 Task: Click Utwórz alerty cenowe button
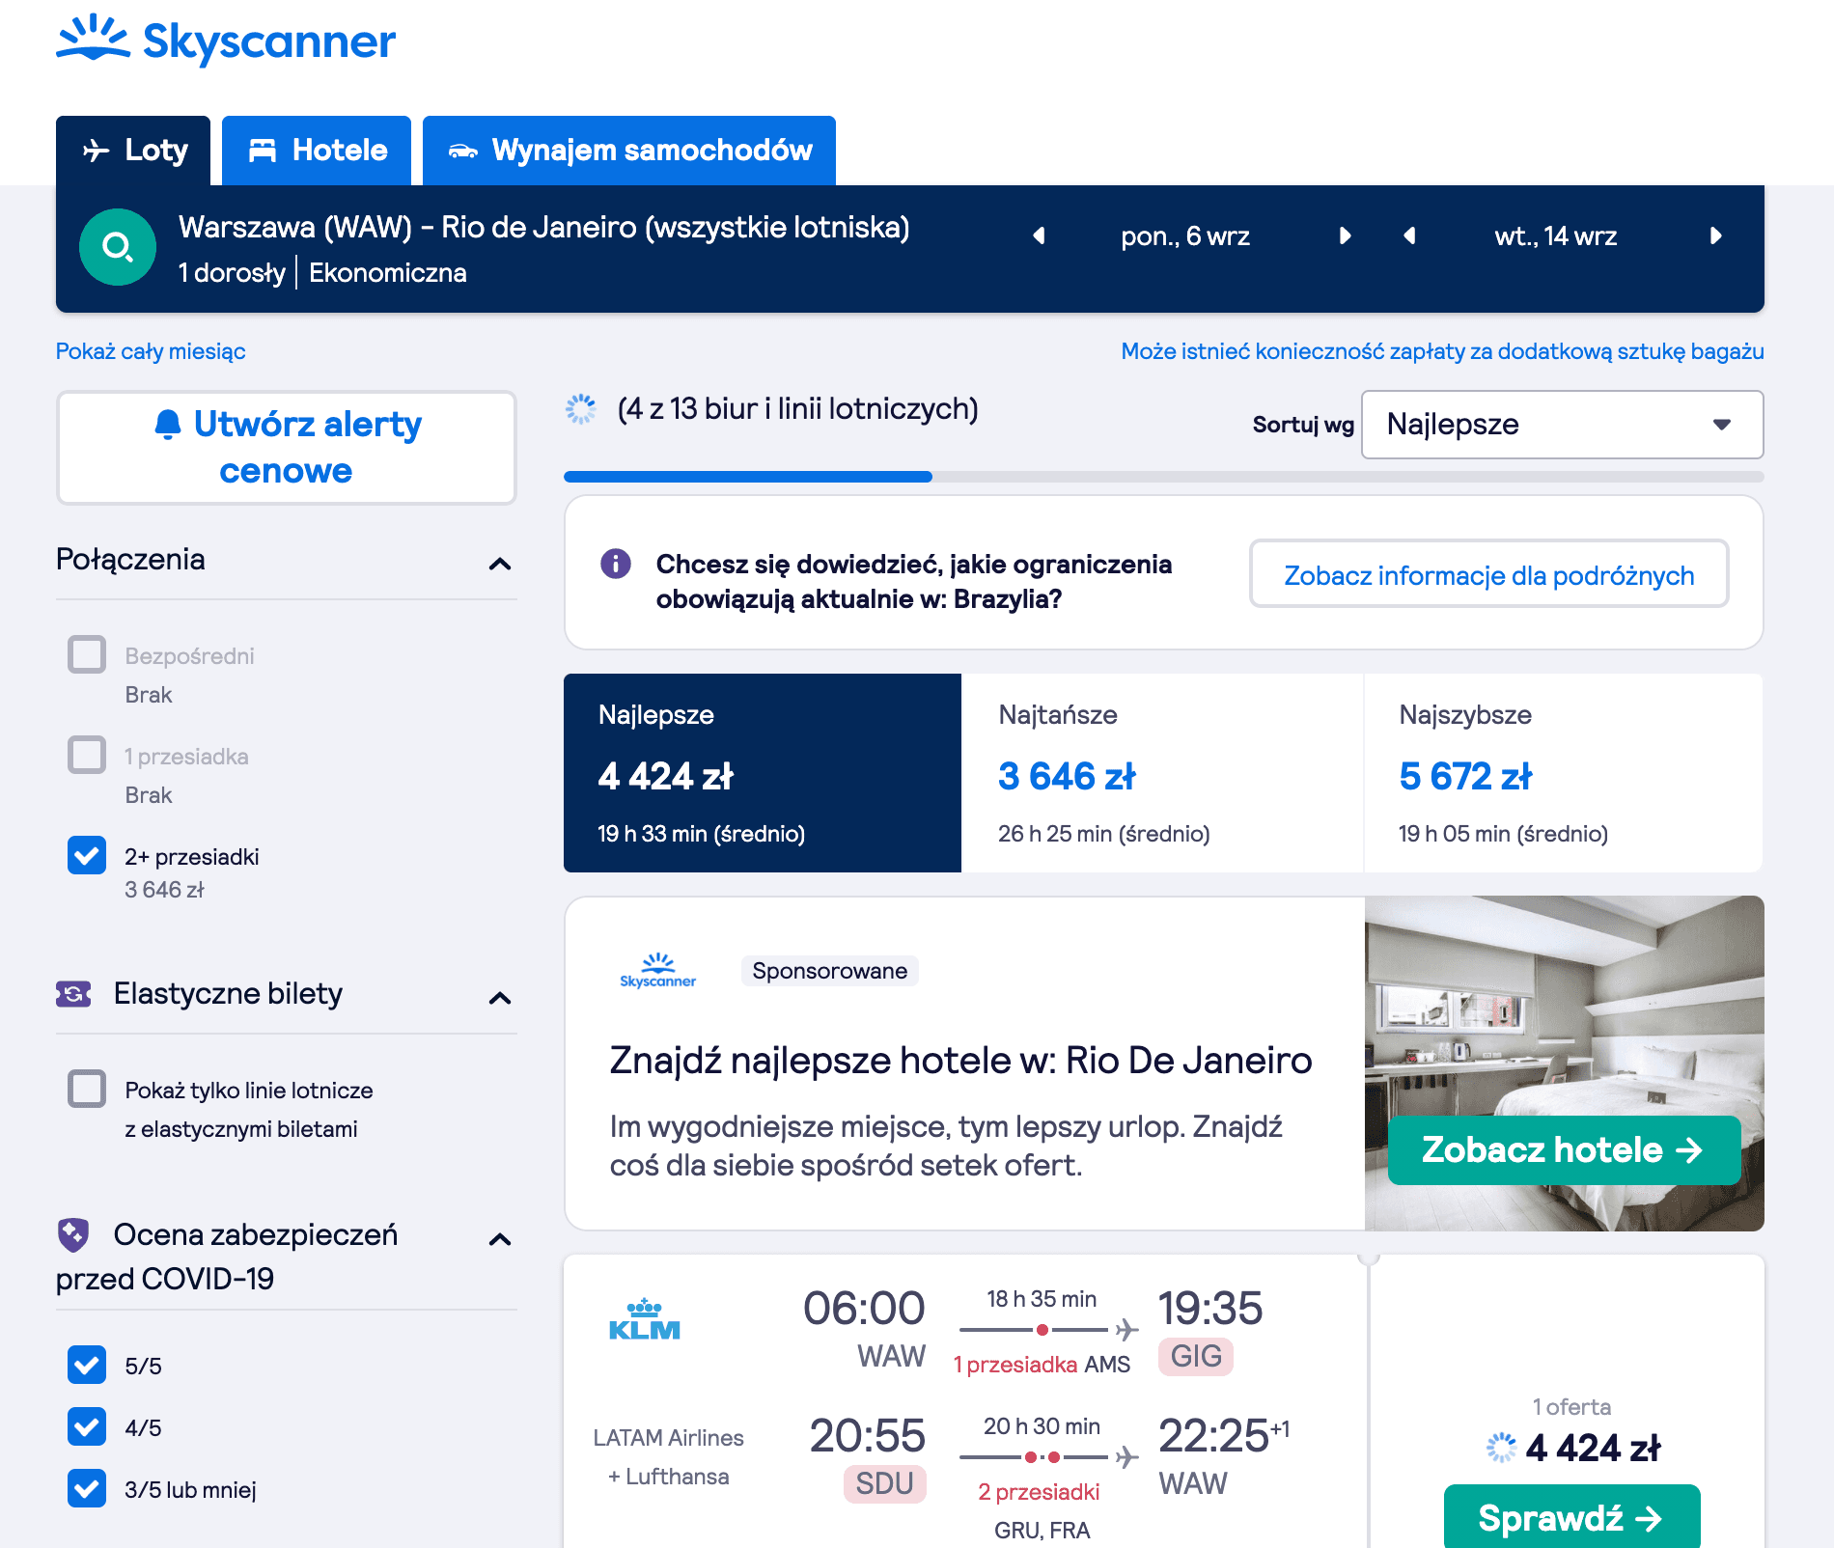click(x=287, y=448)
